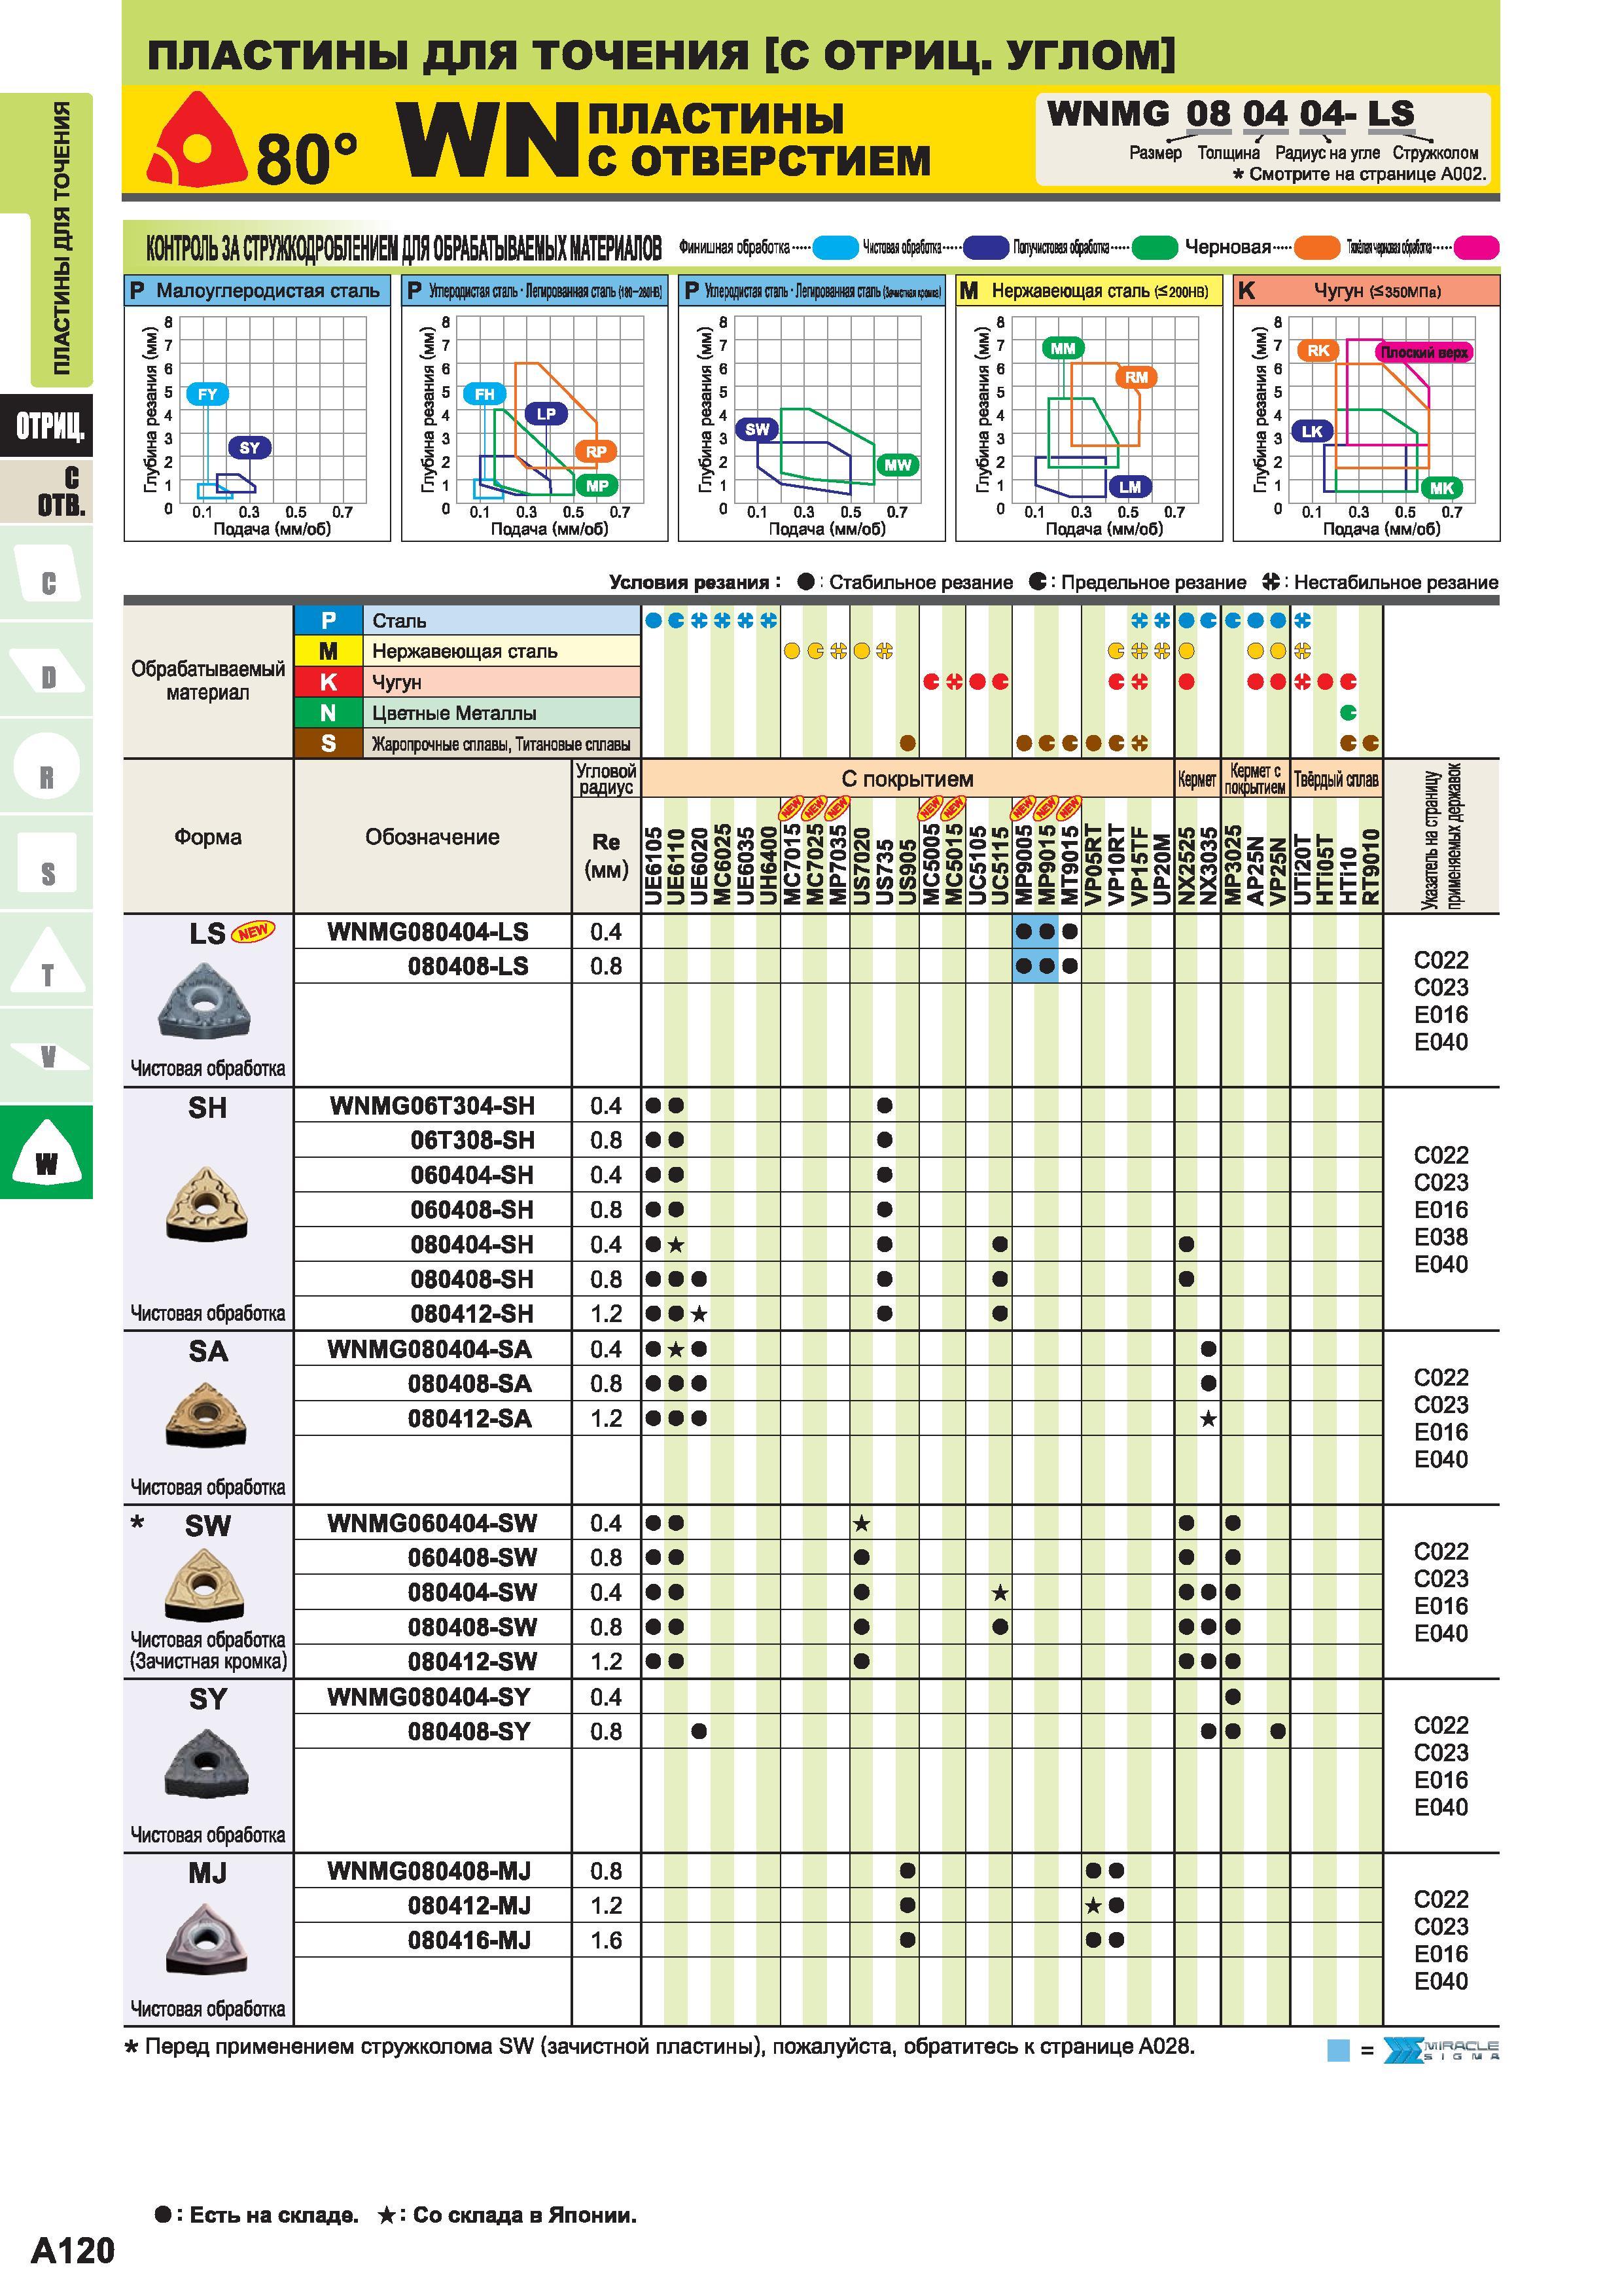The image size is (1622, 2296).
Task: Select the LK chipbreaker badge
Action: [1313, 431]
